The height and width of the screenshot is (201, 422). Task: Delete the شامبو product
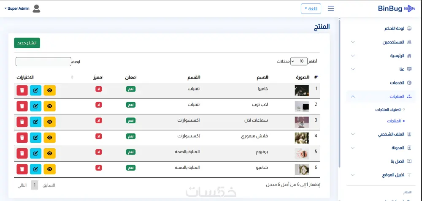click(x=22, y=169)
